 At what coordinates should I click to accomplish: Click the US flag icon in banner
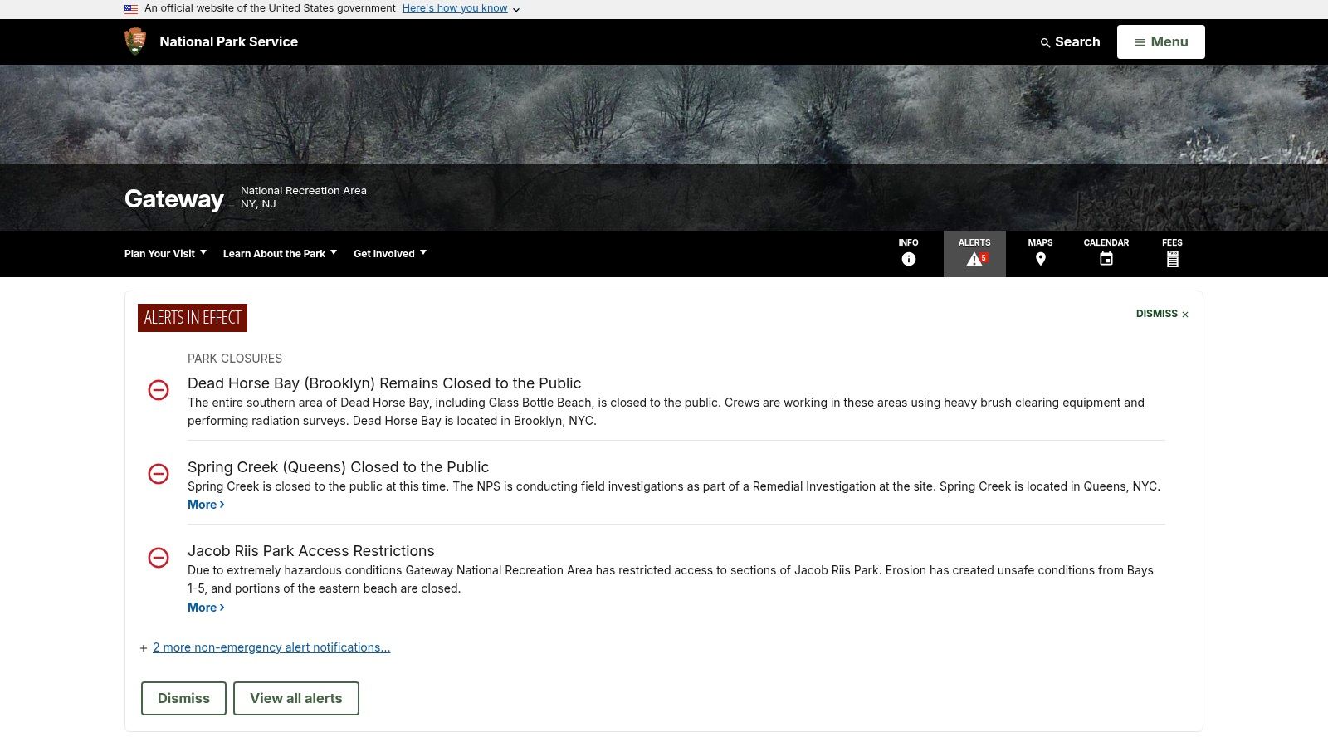pyautogui.click(x=131, y=9)
